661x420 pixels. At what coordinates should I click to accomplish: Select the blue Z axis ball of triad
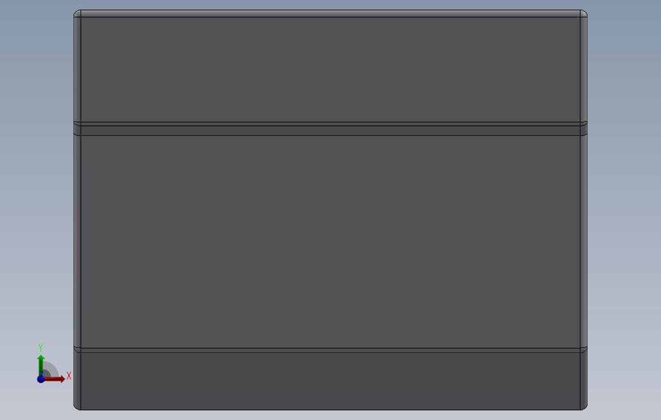pyautogui.click(x=41, y=379)
